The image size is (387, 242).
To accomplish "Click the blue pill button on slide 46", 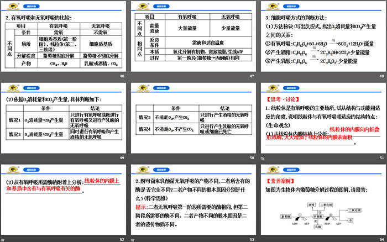I will (32, 6).
